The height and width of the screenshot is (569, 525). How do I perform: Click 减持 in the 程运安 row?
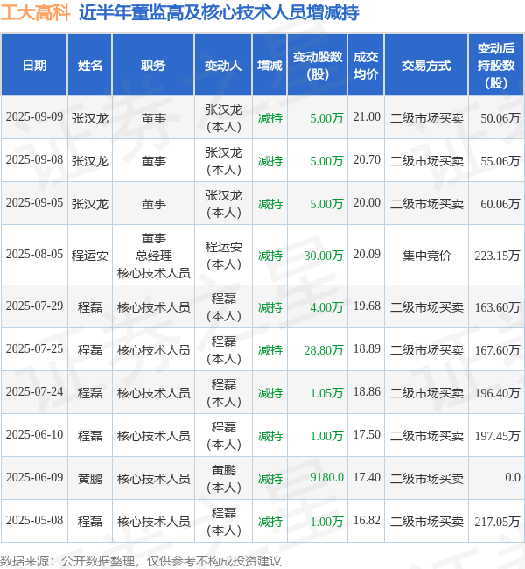(x=270, y=256)
